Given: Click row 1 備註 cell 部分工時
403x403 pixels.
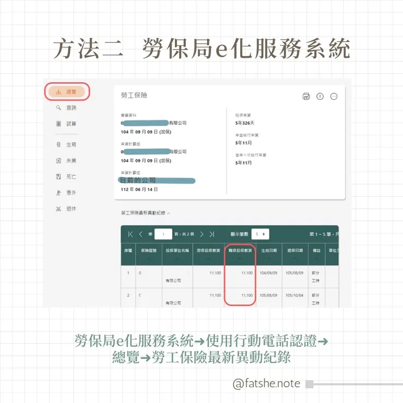Looking at the screenshot, I should coord(316,277).
